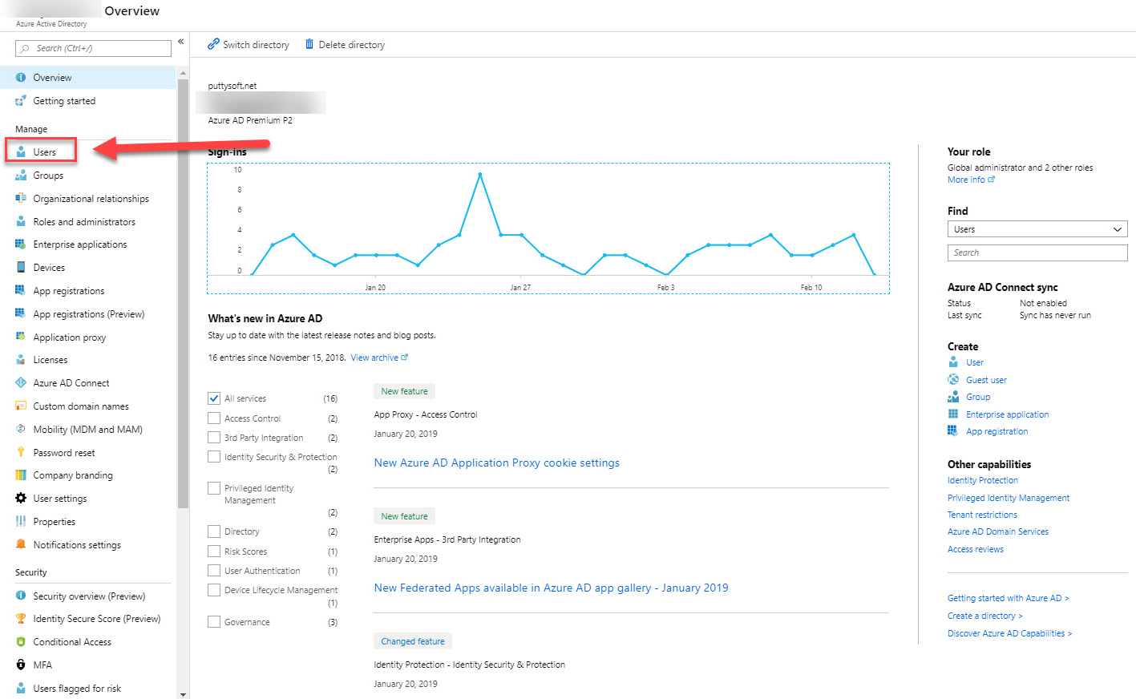1136x699 pixels.
Task: Collapse the sidebar with double chevron
Action: pyautogui.click(x=181, y=42)
